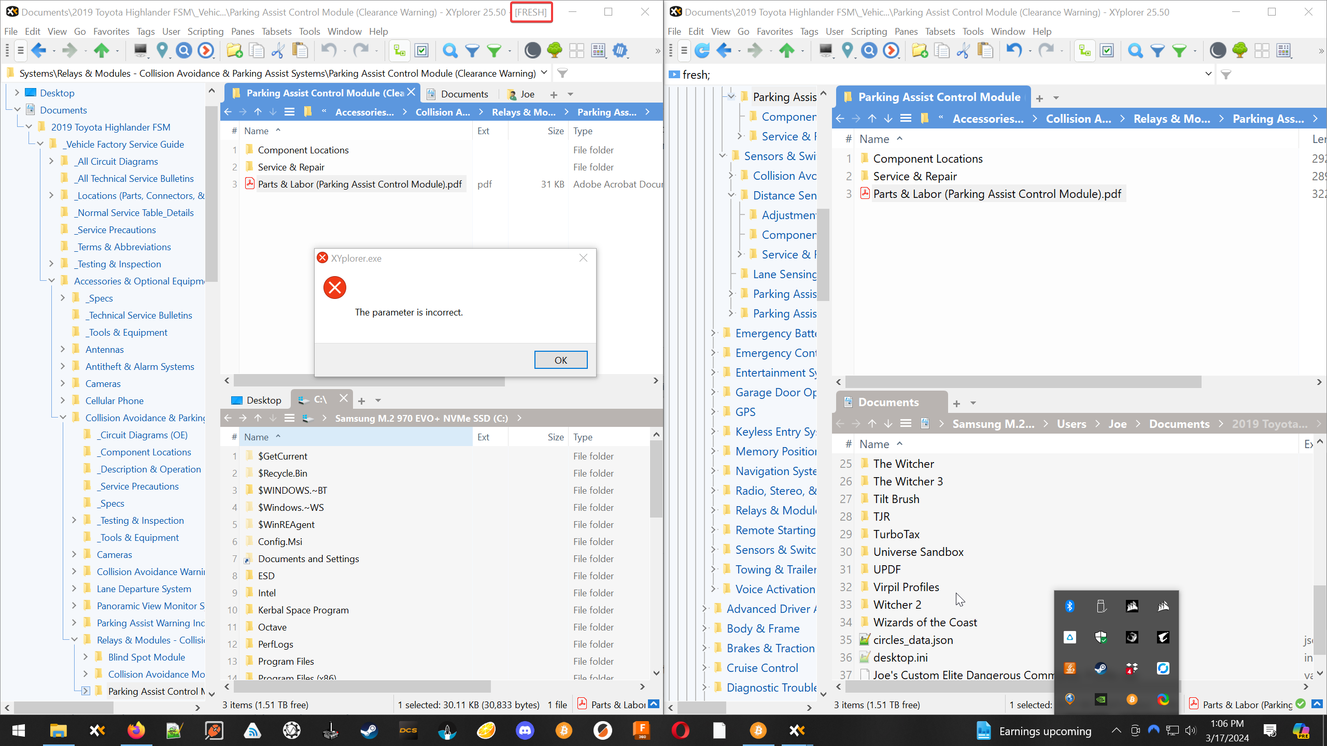
Task: Open address bar dropdown in left window
Action: pyautogui.click(x=544, y=73)
